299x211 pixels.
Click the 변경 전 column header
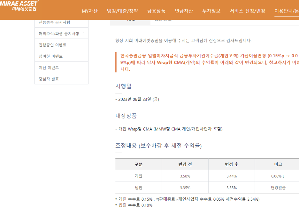[x=185, y=164]
